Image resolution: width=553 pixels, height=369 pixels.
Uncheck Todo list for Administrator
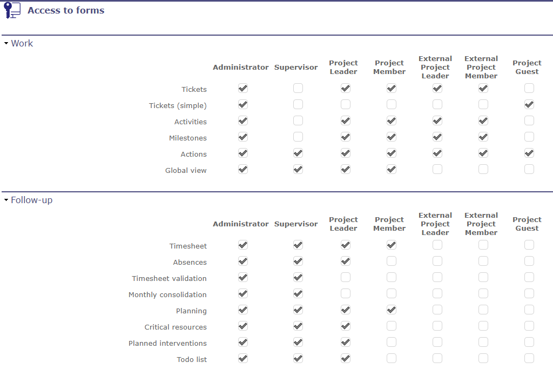(243, 358)
